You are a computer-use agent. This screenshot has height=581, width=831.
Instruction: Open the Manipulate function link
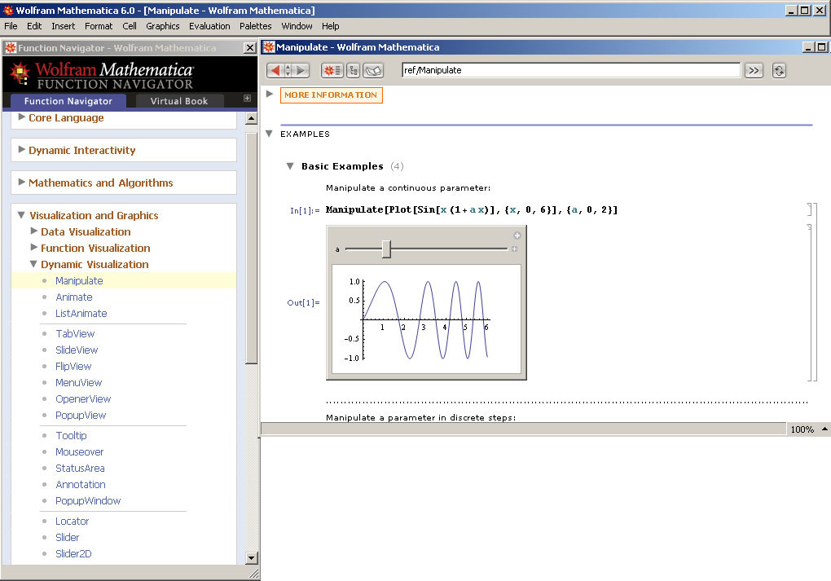(79, 280)
